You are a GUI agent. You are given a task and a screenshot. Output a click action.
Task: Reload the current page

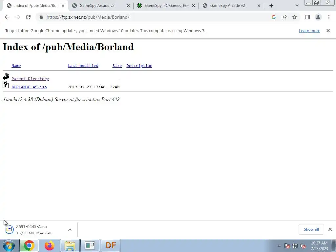click(x=28, y=17)
